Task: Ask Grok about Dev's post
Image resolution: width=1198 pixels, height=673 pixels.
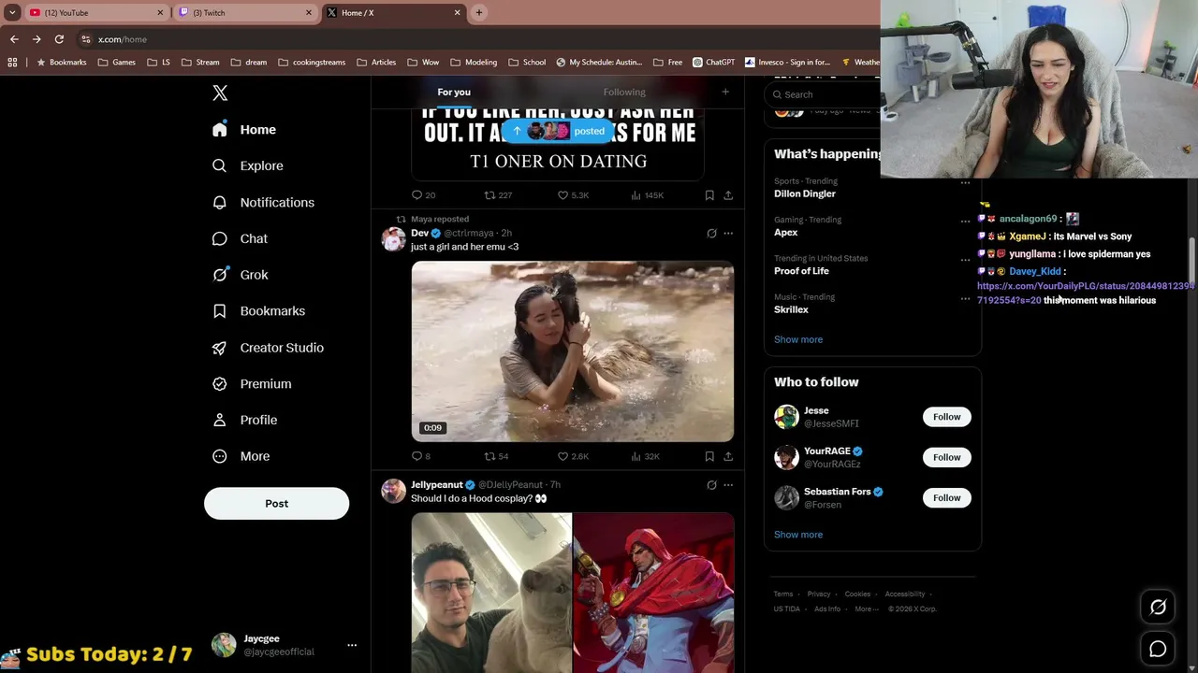Action: (711, 233)
